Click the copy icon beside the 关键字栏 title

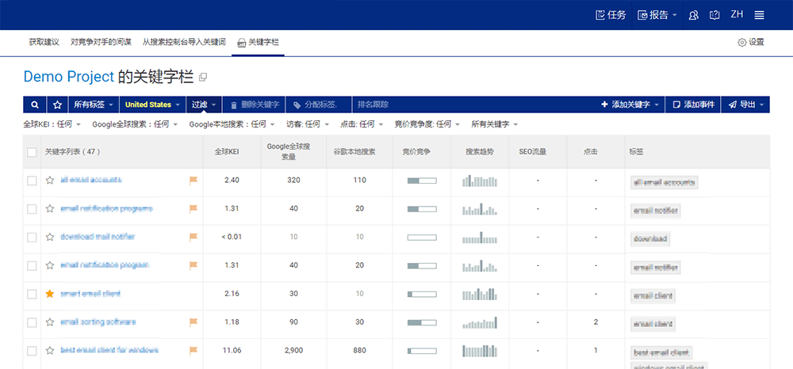point(203,78)
